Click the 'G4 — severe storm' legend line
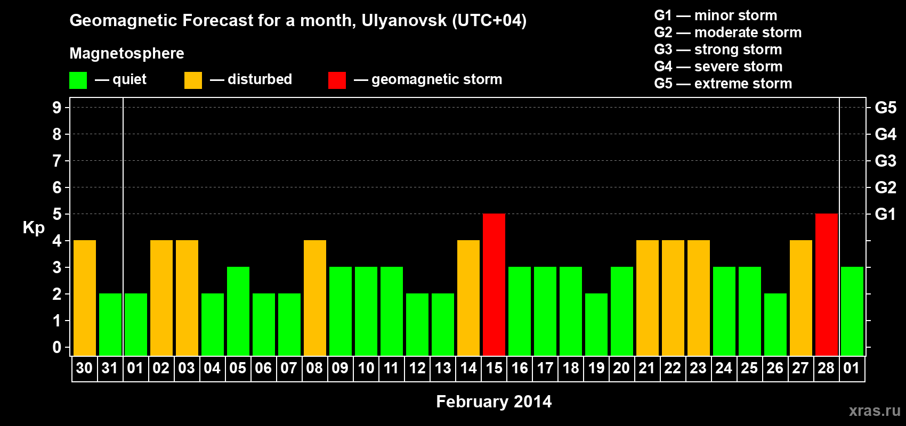The image size is (906, 426). click(x=718, y=67)
